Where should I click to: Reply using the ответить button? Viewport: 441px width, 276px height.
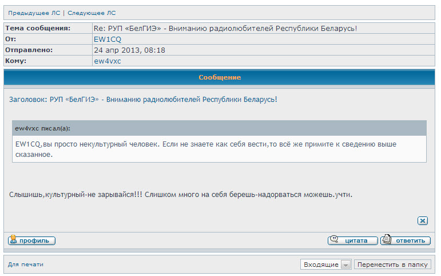(x=405, y=240)
